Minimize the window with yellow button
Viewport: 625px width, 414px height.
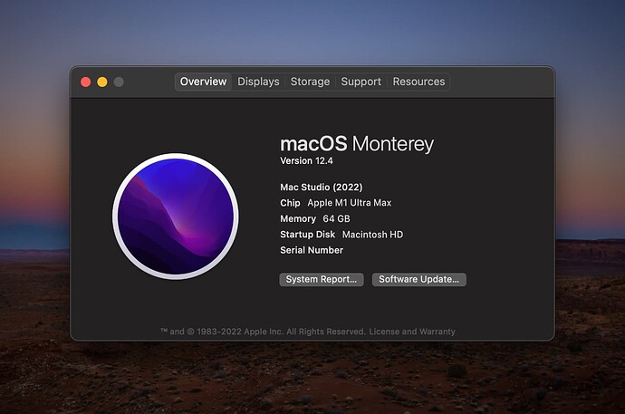tap(102, 82)
